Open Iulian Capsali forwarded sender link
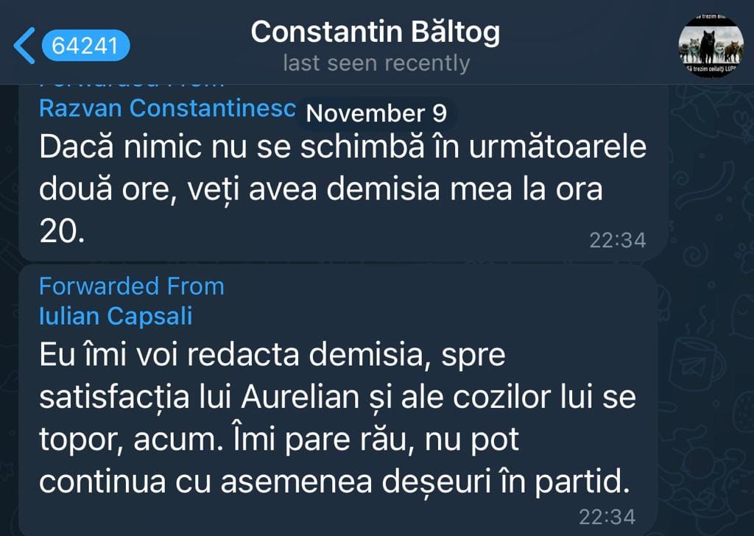754x536 pixels. (116, 316)
